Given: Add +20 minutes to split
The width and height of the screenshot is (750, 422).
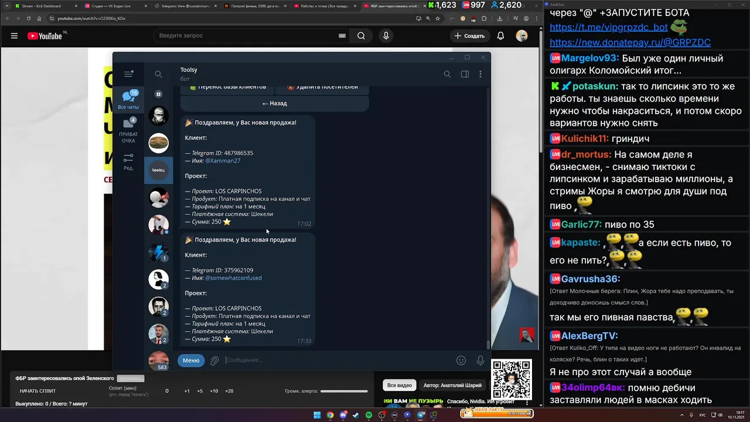Looking at the screenshot, I should (x=229, y=391).
